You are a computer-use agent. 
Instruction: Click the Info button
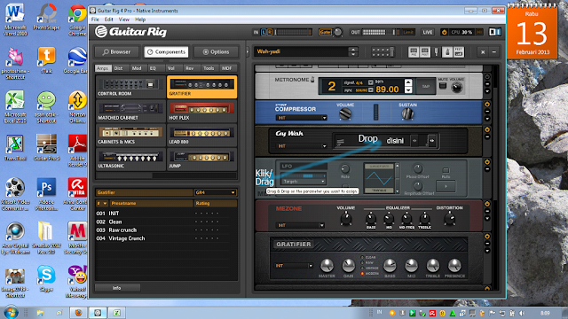click(117, 288)
